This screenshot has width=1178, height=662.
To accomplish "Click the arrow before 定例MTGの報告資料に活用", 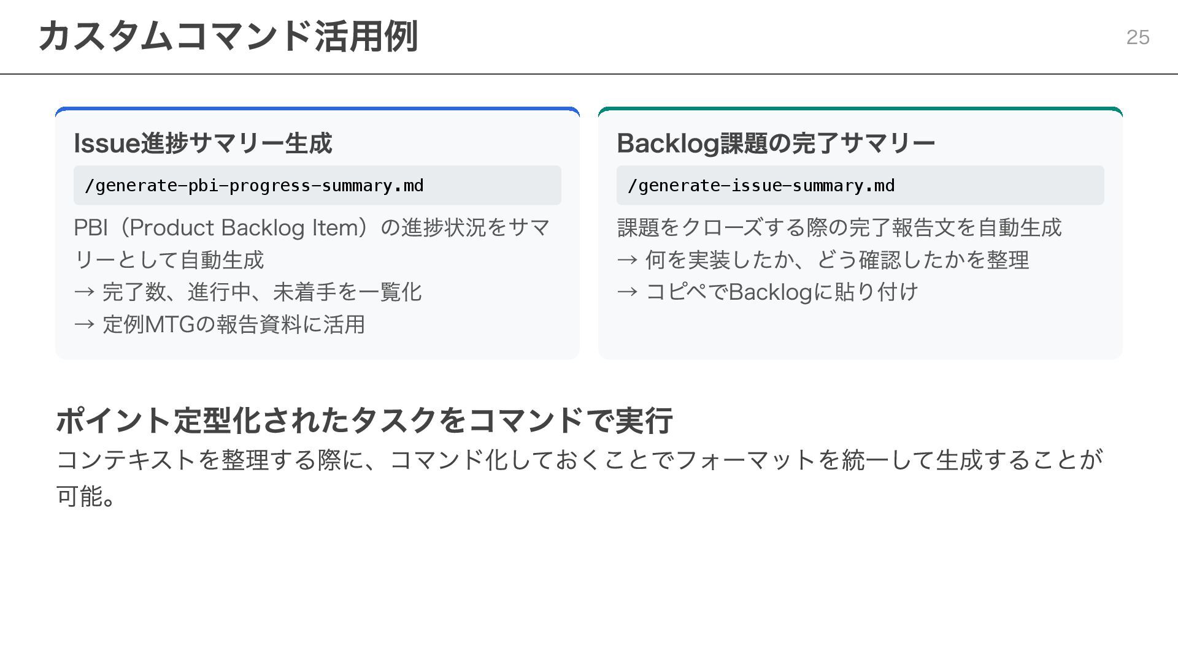I will [84, 325].
